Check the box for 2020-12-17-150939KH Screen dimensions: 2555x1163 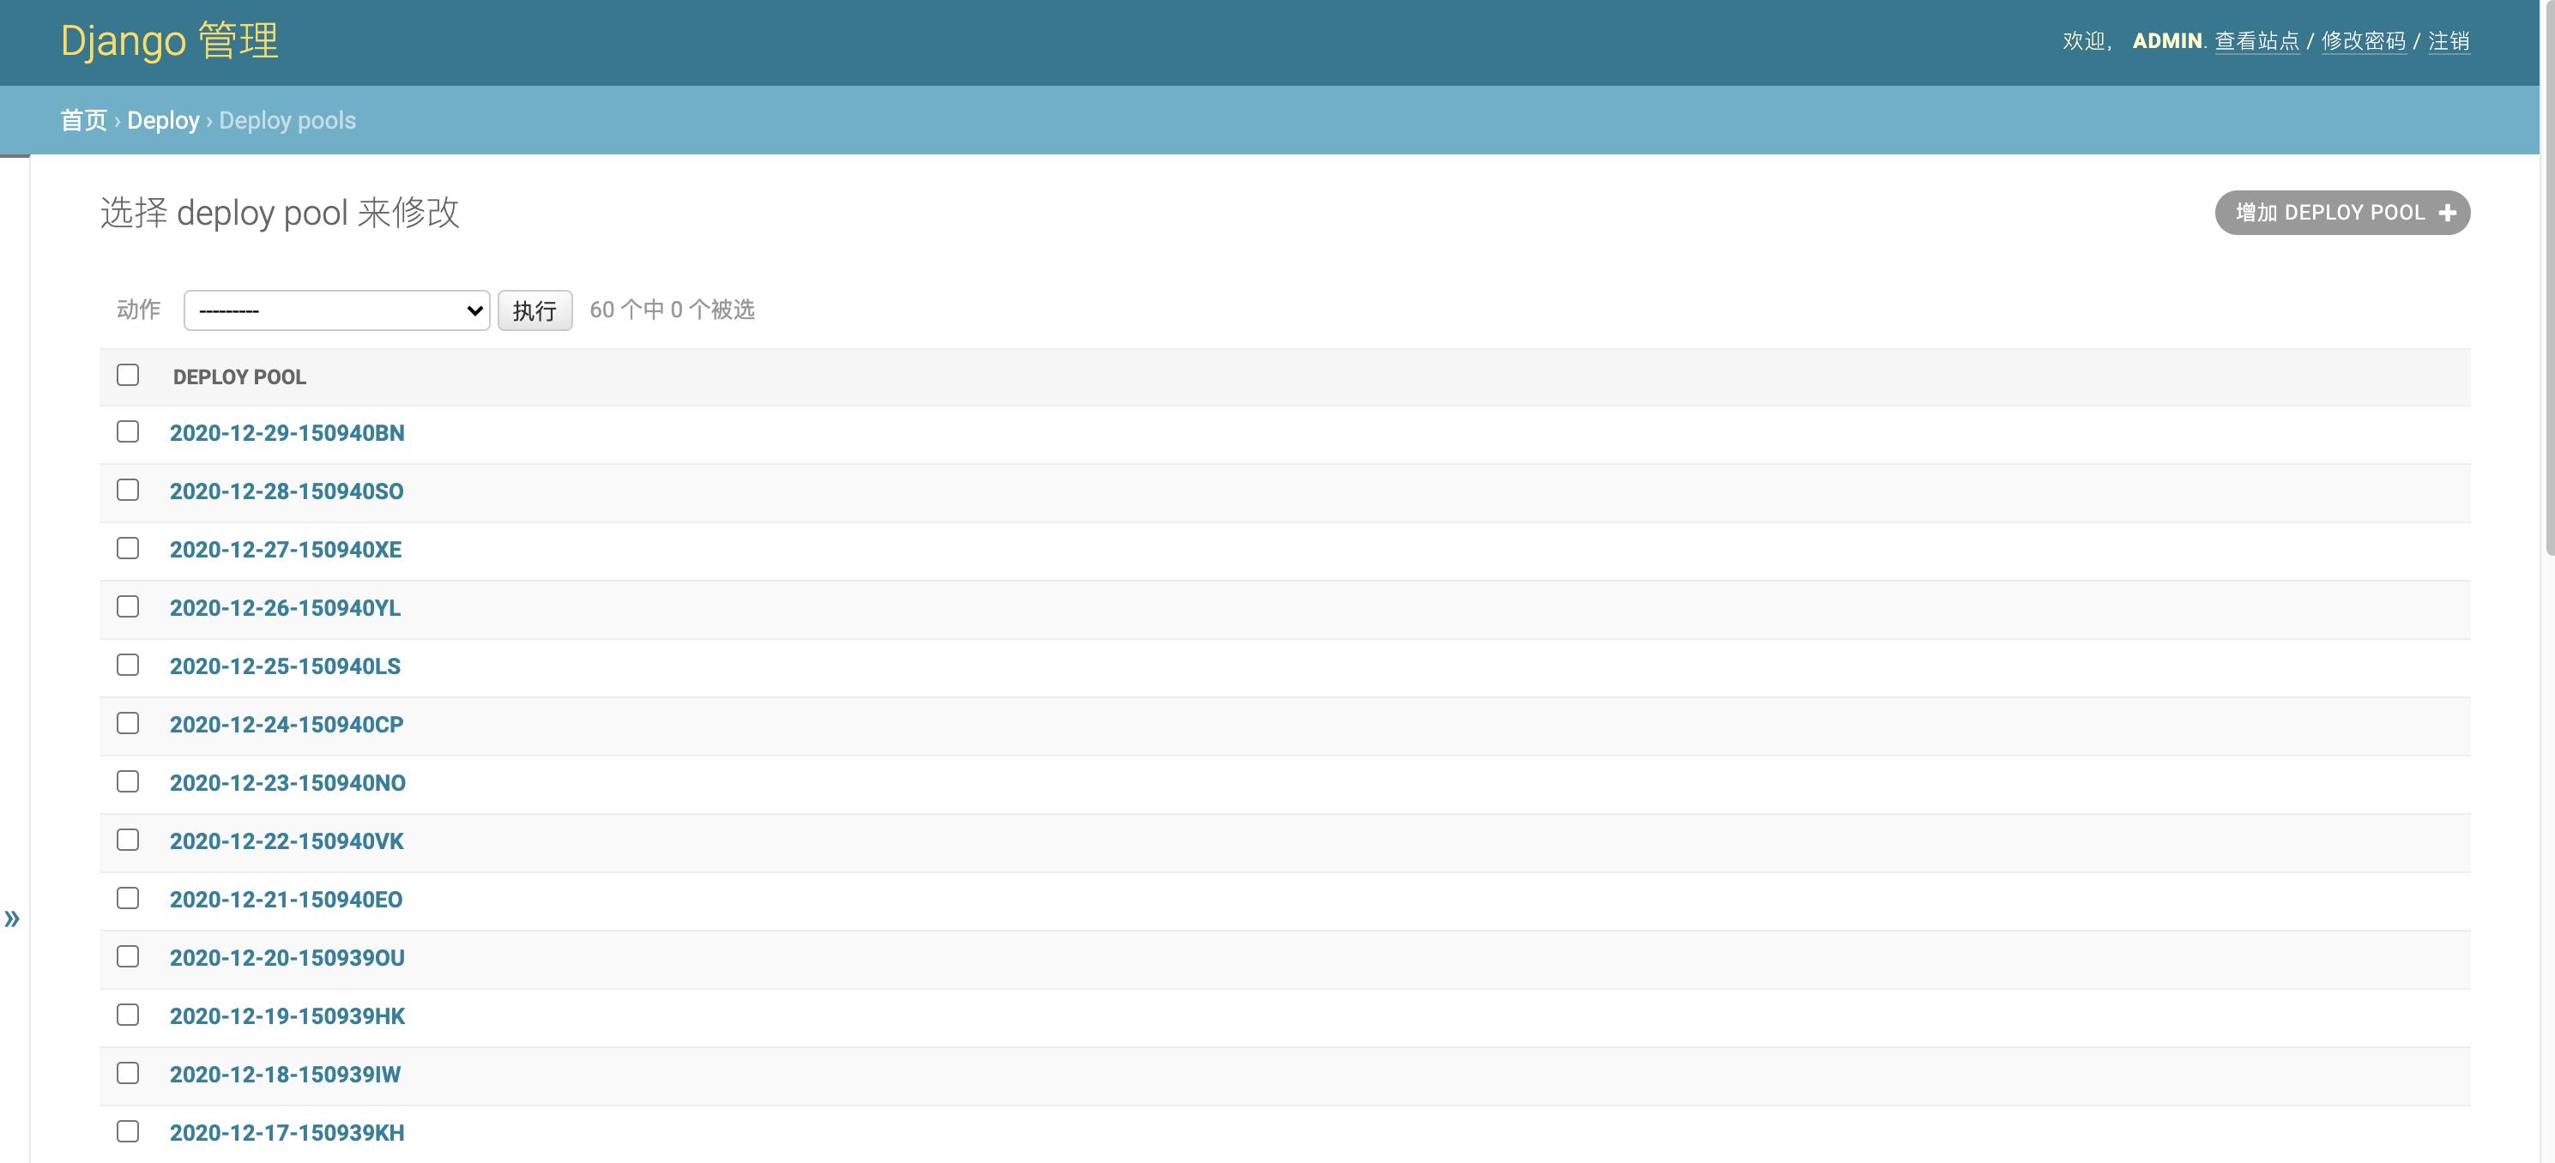[128, 1131]
